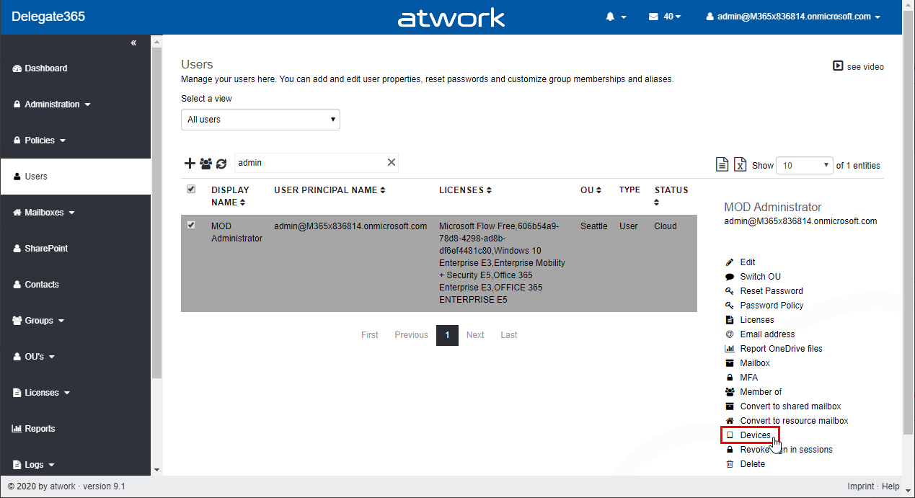The width and height of the screenshot is (915, 498).
Task: Open Report OneDrive files
Action: click(774, 349)
